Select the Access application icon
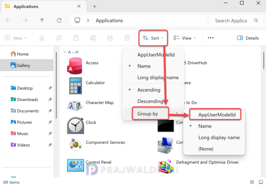Screen dimensions: 266x185 point(75,66)
